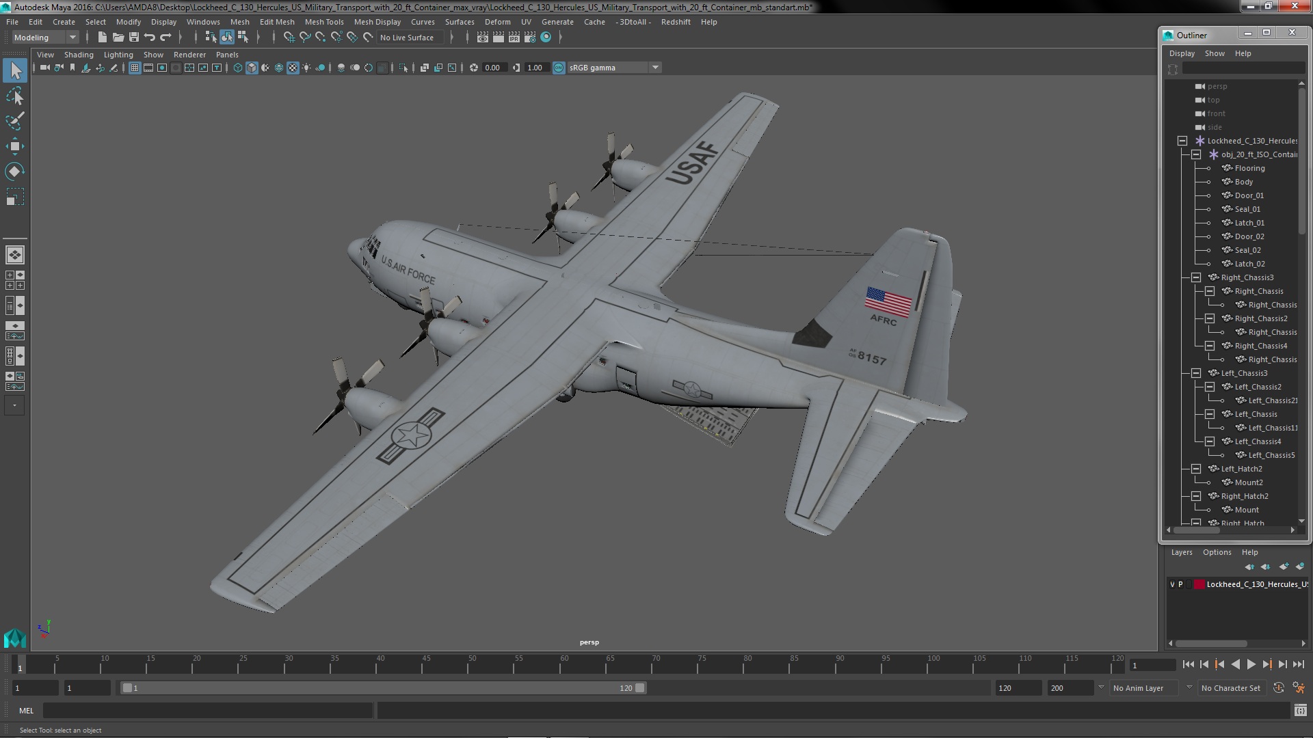
Task: Click the Maya logo icon at bottom left
Action: tap(15, 638)
